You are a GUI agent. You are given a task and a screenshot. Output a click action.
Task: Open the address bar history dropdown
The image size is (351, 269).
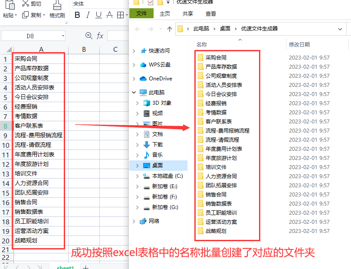[340, 29]
